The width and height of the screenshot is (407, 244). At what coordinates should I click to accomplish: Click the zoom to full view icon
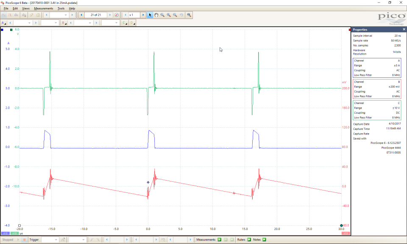189,15
